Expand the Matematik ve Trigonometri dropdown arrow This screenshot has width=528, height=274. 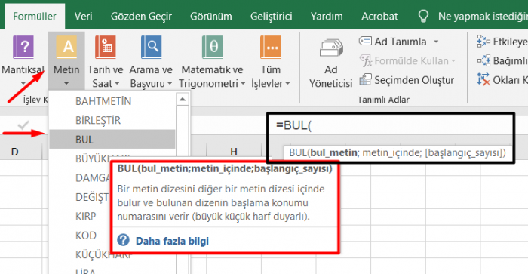(x=243, y=83)
